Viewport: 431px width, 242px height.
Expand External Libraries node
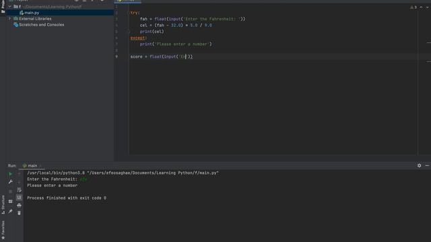coord(9,19)
